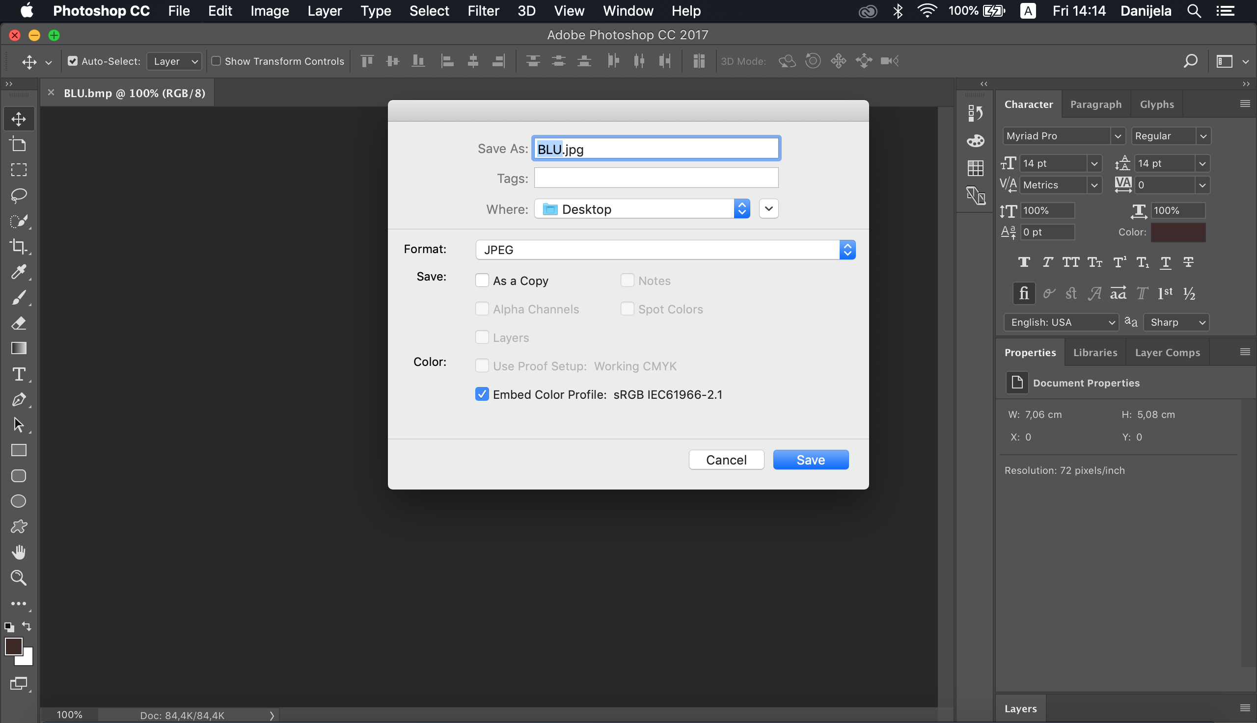The image size is (1257, 723).
Task: Select the Hand tool
Action: click(19, 552)
